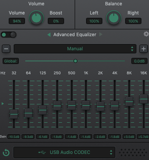Open the Manual preset dropdown
The width and height of the screenshot is (149, 160).
point(75,49)
